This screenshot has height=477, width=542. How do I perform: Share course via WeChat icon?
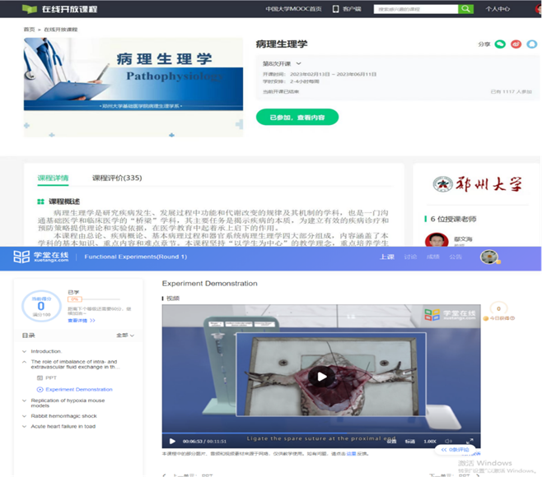pos(500,44)
